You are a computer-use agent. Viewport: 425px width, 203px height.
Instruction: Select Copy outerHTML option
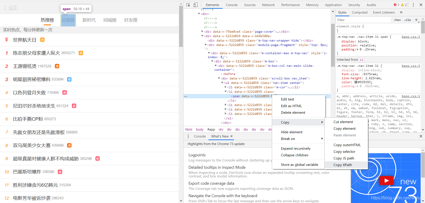(346, 145)
